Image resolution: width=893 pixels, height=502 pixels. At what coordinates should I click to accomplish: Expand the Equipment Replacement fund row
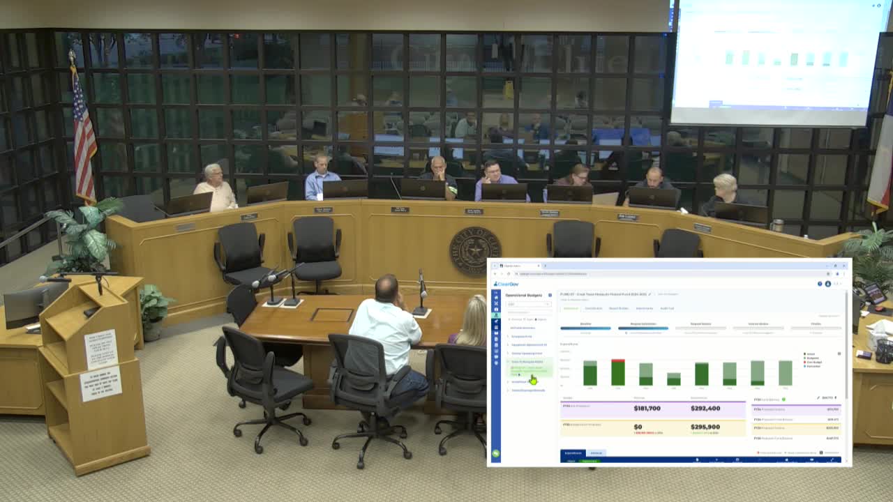[x=507, y=344]
